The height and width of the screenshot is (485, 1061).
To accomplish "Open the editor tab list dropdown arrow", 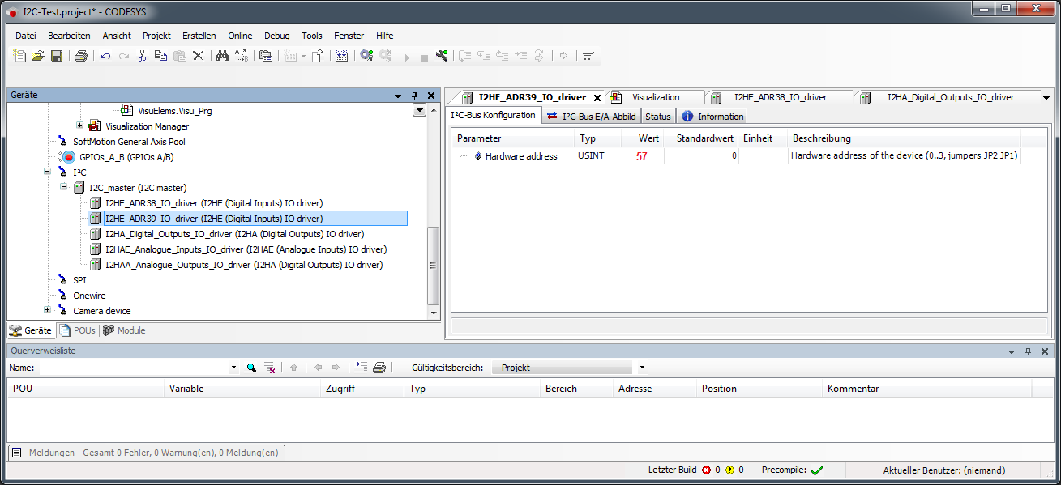I will [x=1045, y=97].
